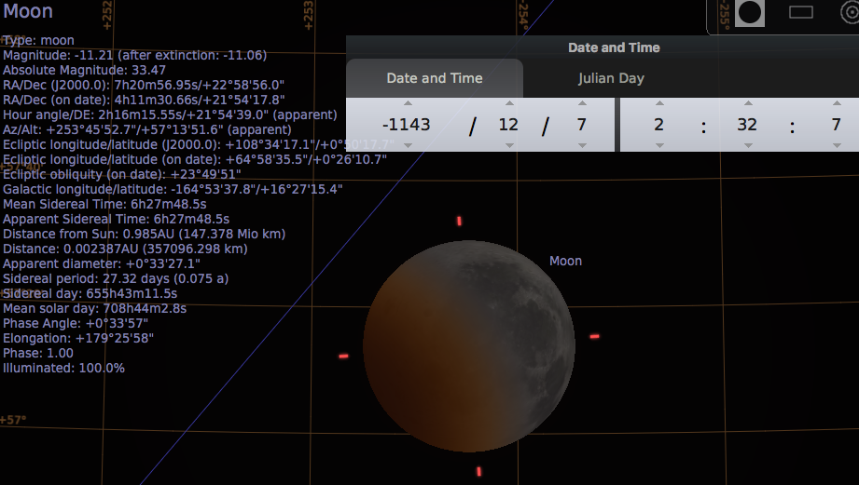
Task: Select the Date and Time tab
Action: click(x=435, y=78)
